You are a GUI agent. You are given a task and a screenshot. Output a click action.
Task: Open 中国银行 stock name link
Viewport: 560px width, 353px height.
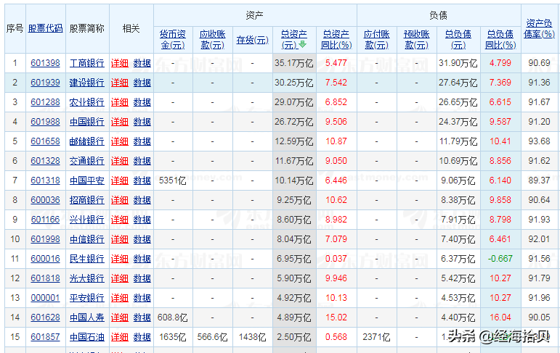[x=86, y=122]
